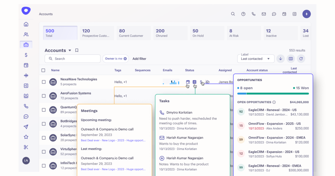Click the refresh button above the table
This screenshot has width=335, height=176.
301,59
